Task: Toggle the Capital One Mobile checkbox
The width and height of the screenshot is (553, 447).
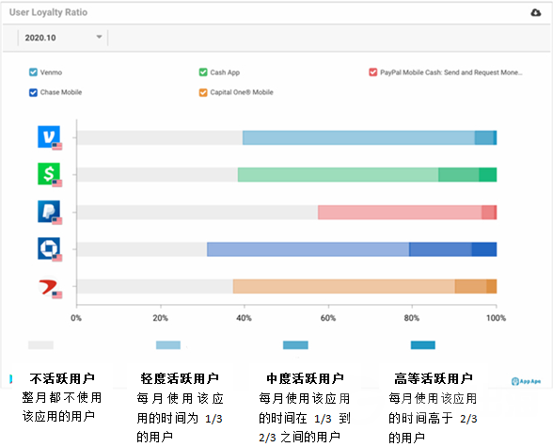Action: pos(203,92)
